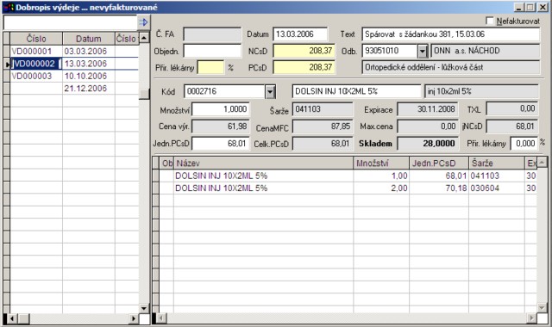Click the NCsD field 208,37
The image size is (552, 327).
pos(304,51)
